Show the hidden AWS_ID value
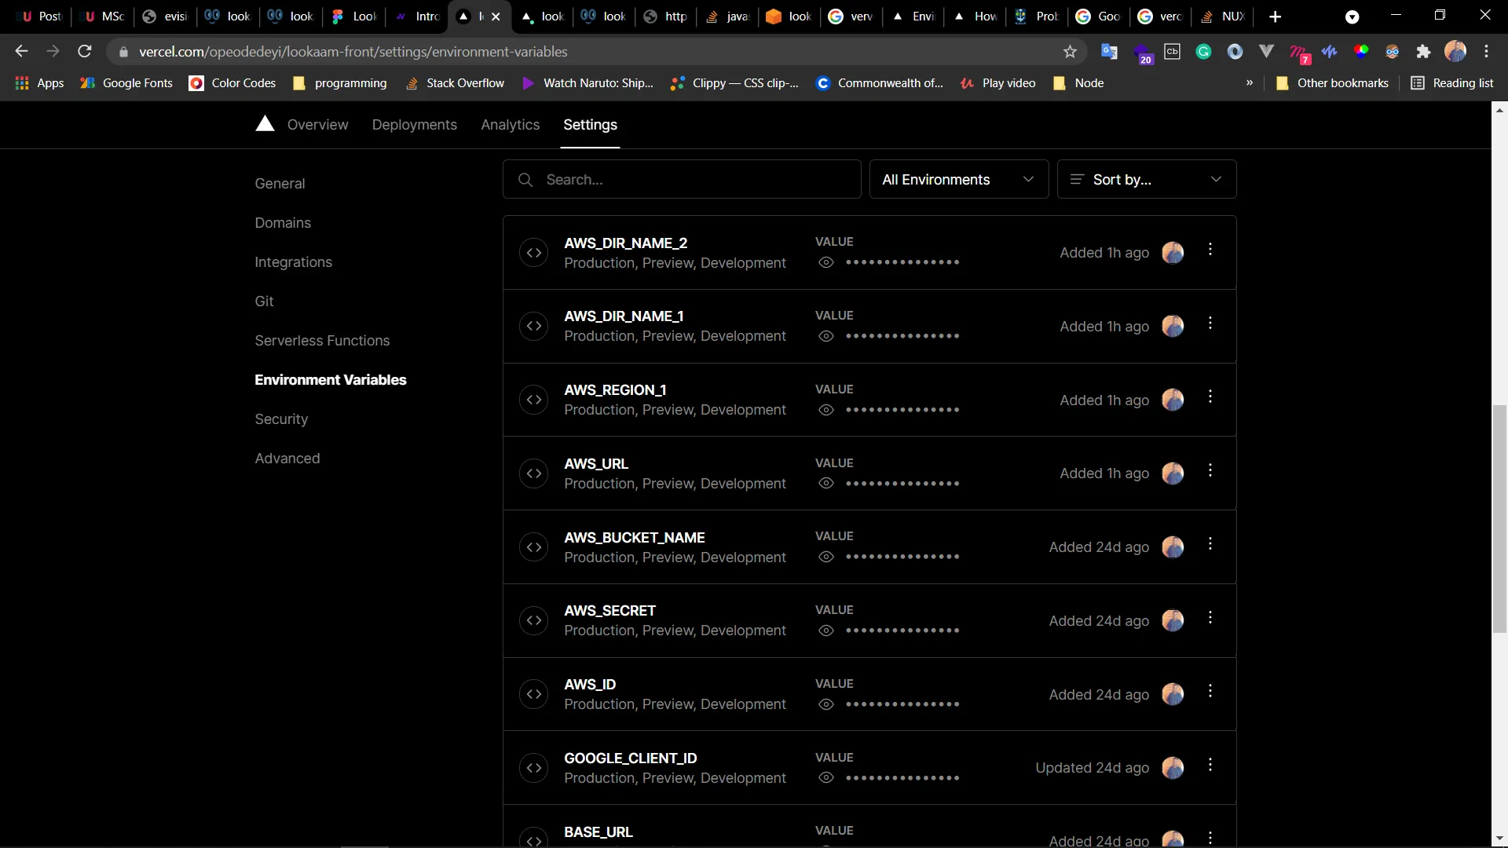The image size is (1508, 848). pos(825,704)
